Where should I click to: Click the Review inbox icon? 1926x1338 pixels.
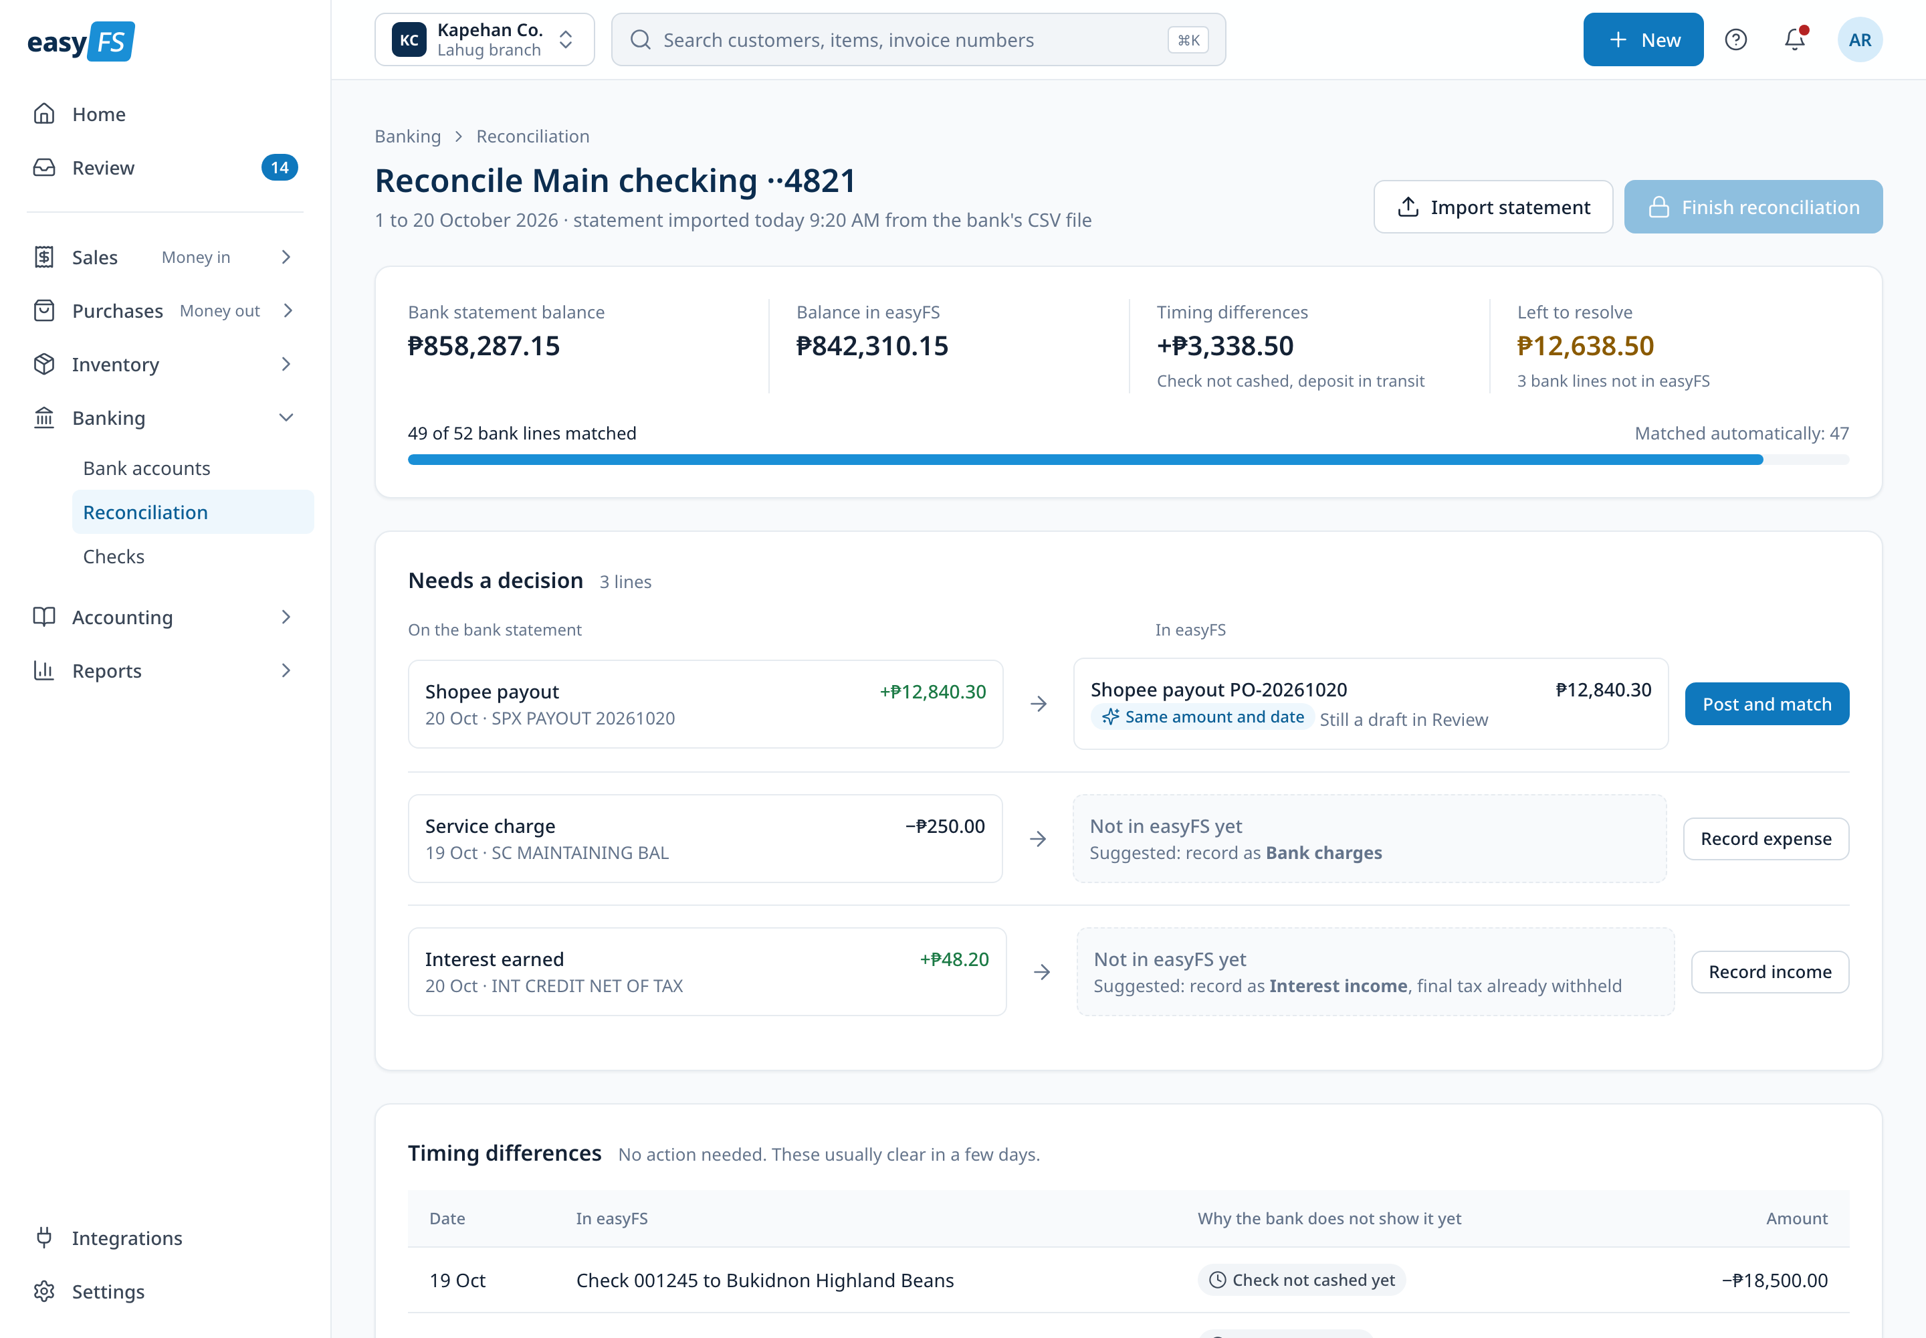tap(44, 168)
